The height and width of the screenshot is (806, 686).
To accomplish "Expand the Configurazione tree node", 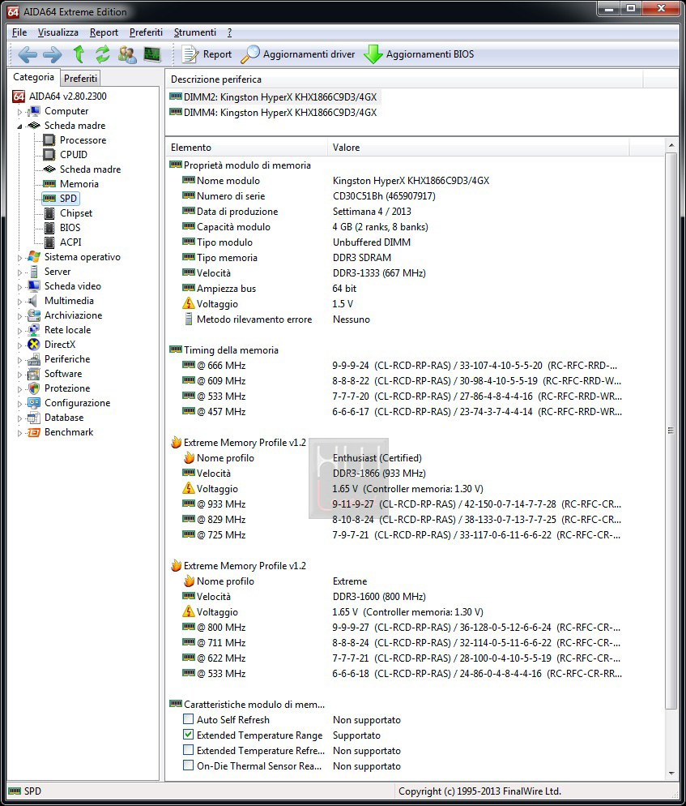I will click(19, 404).
